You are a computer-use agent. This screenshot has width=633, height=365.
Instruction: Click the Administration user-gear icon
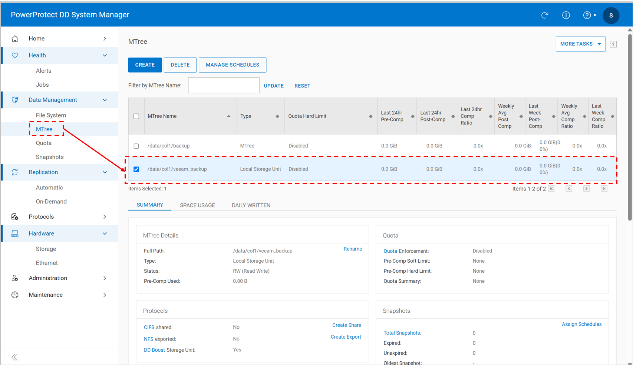[x=15, y=278]
